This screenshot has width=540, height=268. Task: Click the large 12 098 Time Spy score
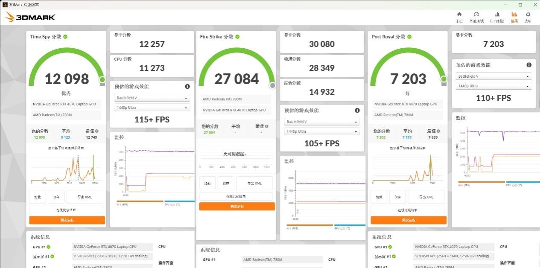click(67, 79)
